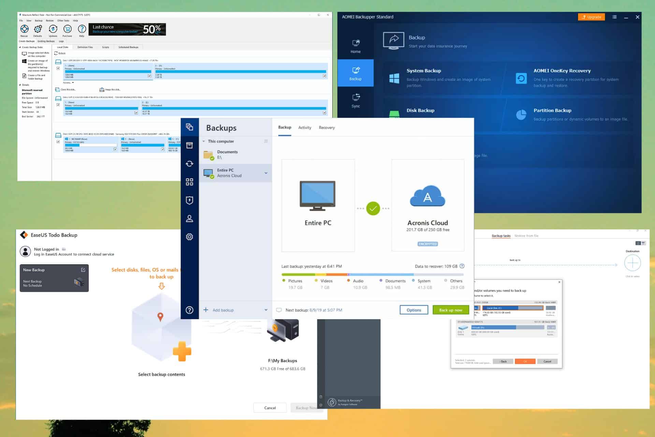Select the Sync section in AOMEI Backupper sidebar

pyautogui.click(x=355, y=100)
